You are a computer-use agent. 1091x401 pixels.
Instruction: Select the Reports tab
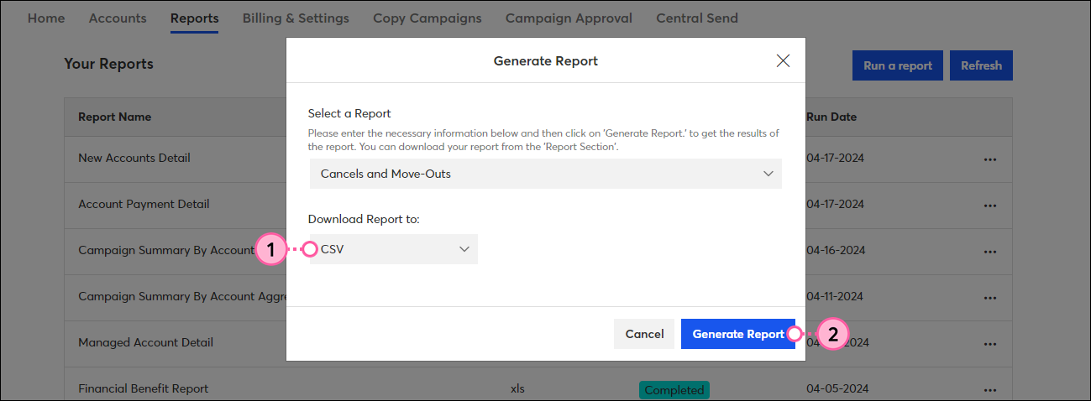[x=194, y=18]
